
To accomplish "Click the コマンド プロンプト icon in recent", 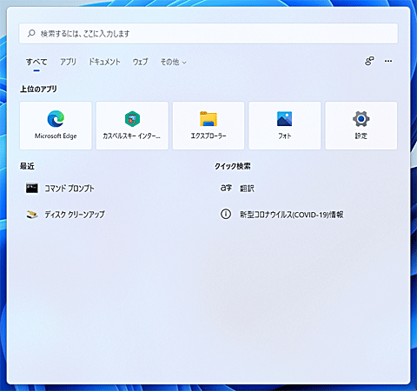I will click(x=32, y=188).
